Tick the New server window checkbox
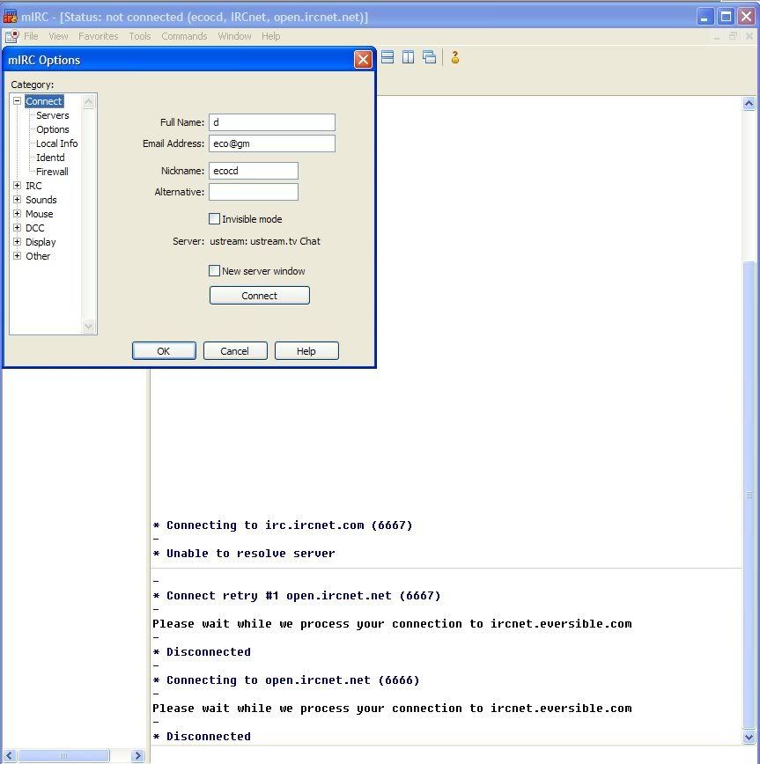 coord(214,270)
